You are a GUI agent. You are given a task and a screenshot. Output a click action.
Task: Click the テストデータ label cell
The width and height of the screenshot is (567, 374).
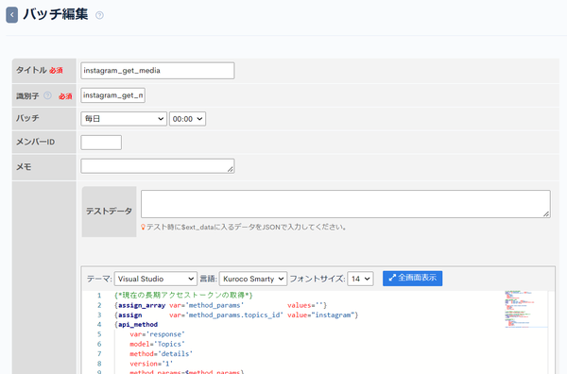(109, 212)
